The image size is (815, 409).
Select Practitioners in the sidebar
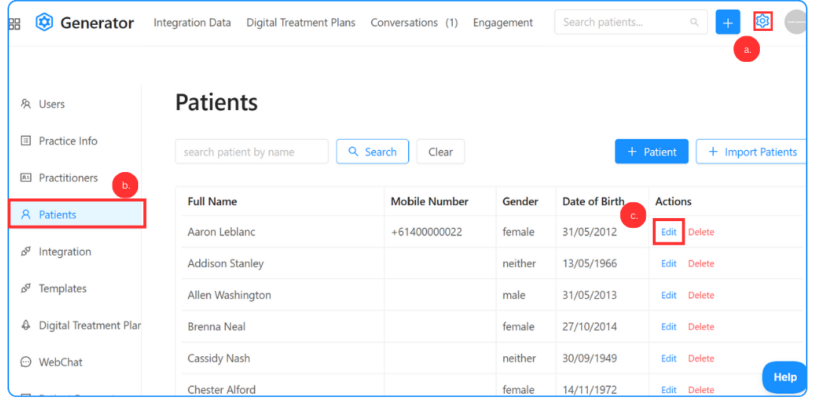pos(68,178)
